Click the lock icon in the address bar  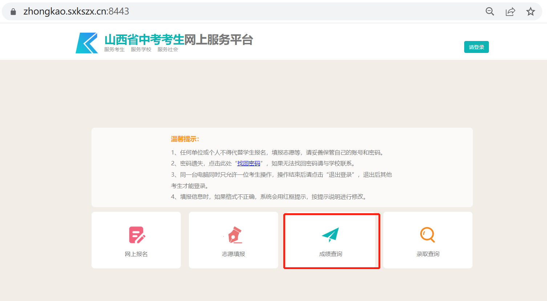(x=13, y=12)
